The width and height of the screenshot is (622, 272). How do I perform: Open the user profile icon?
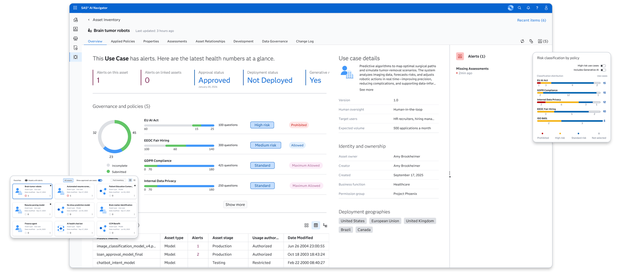(546, 8)
